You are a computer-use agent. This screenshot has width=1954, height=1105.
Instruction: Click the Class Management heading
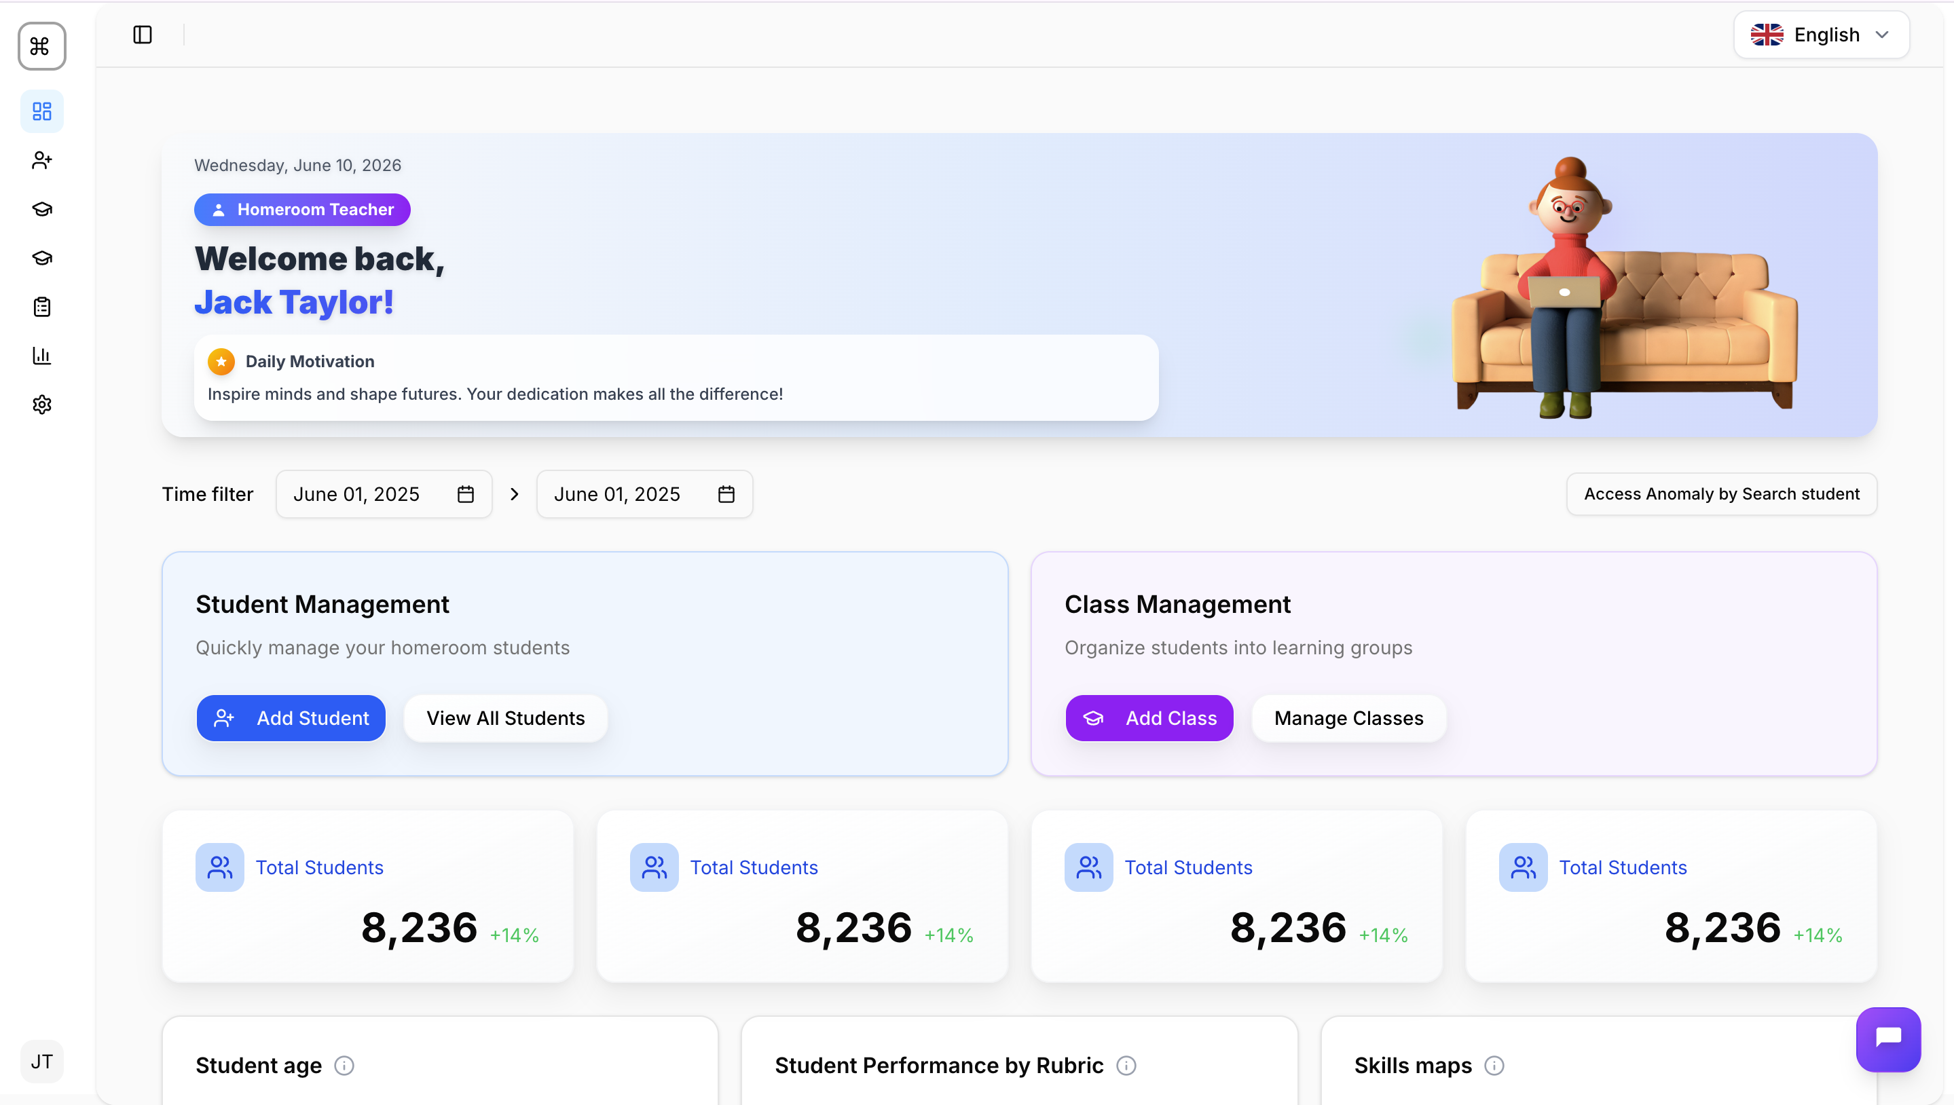1177,604
